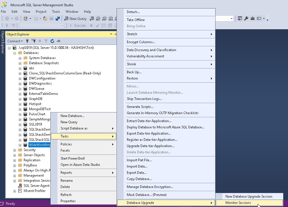This screenshot has height=207, width=288.
Task: Click the Clone_SQLShackDemoColumnSore database icon
Action: [x=25, y=73]
